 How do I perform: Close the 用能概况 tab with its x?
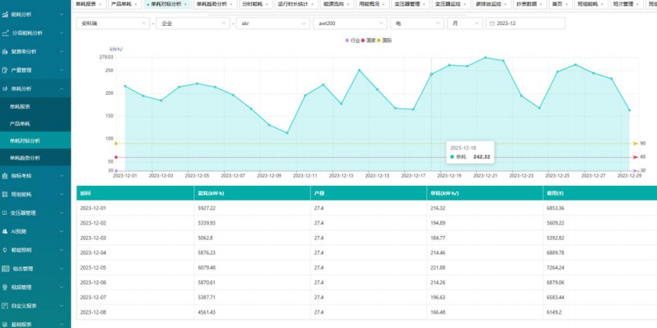point(384,4)
